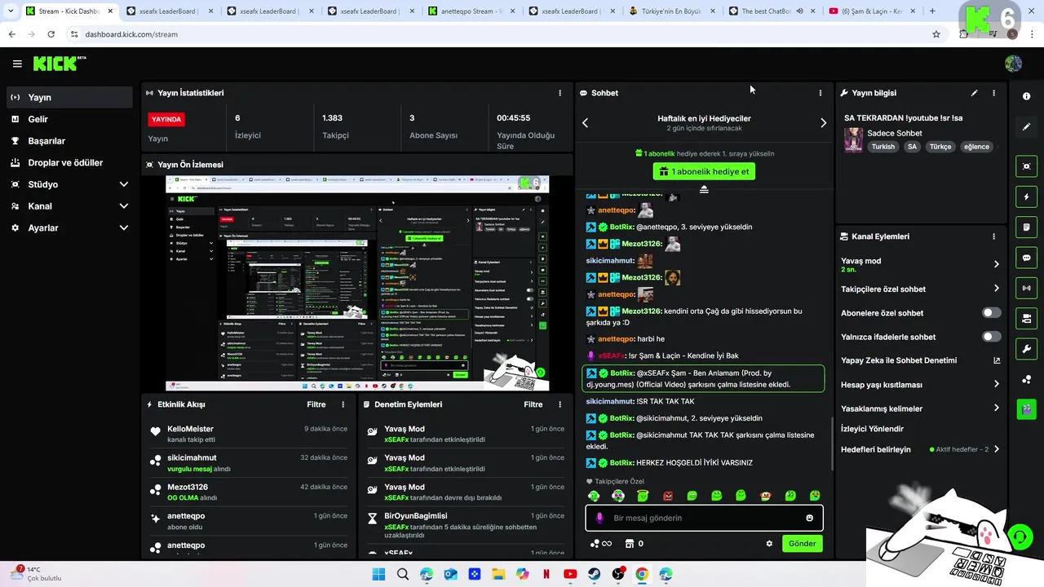Open Netflix from taskbar
1044x587 pixels.
point(546,574)
